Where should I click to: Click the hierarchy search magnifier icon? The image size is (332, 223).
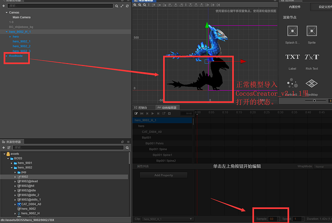pyautogui.click(x=116, y=6)
